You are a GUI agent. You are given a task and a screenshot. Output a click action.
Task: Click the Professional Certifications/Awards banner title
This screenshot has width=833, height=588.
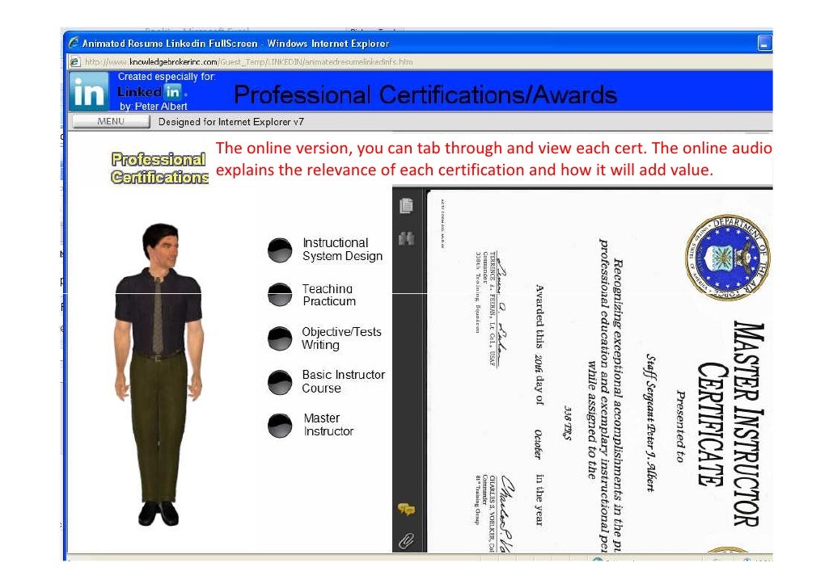pos(425,95)
